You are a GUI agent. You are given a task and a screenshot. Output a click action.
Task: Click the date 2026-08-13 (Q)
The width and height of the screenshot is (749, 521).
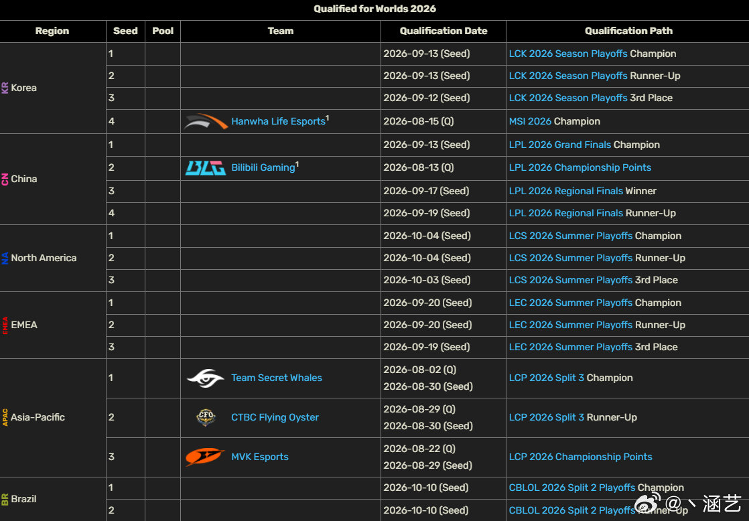pyautogui.click(x=419, y=167)
